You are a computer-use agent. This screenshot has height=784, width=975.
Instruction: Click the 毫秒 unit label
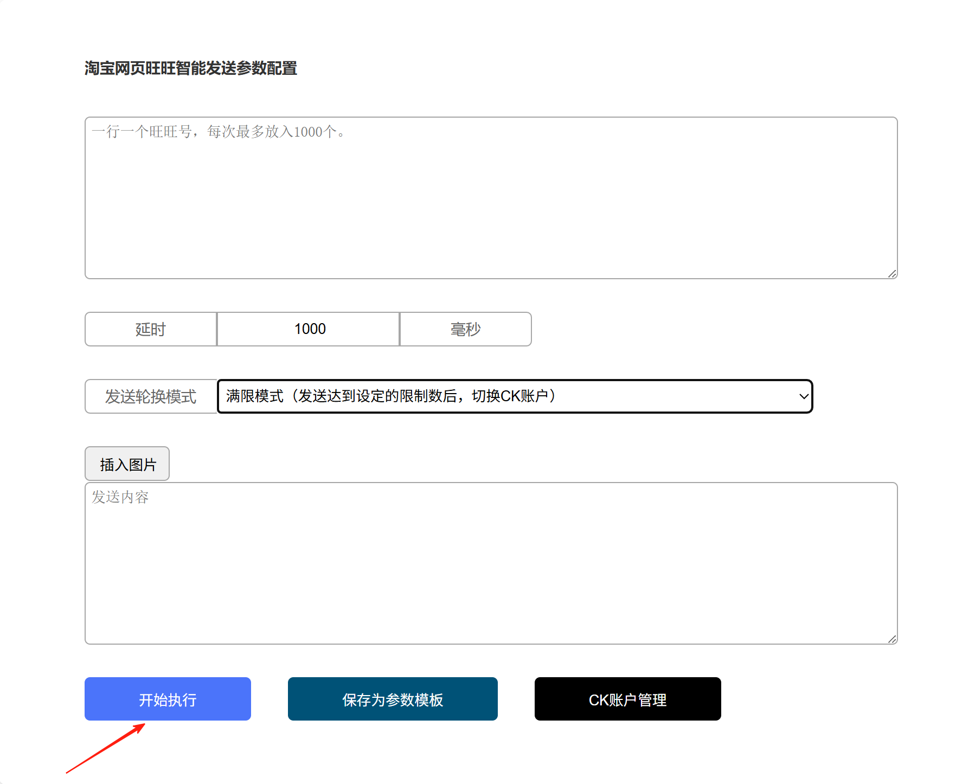tap(465, 329)
